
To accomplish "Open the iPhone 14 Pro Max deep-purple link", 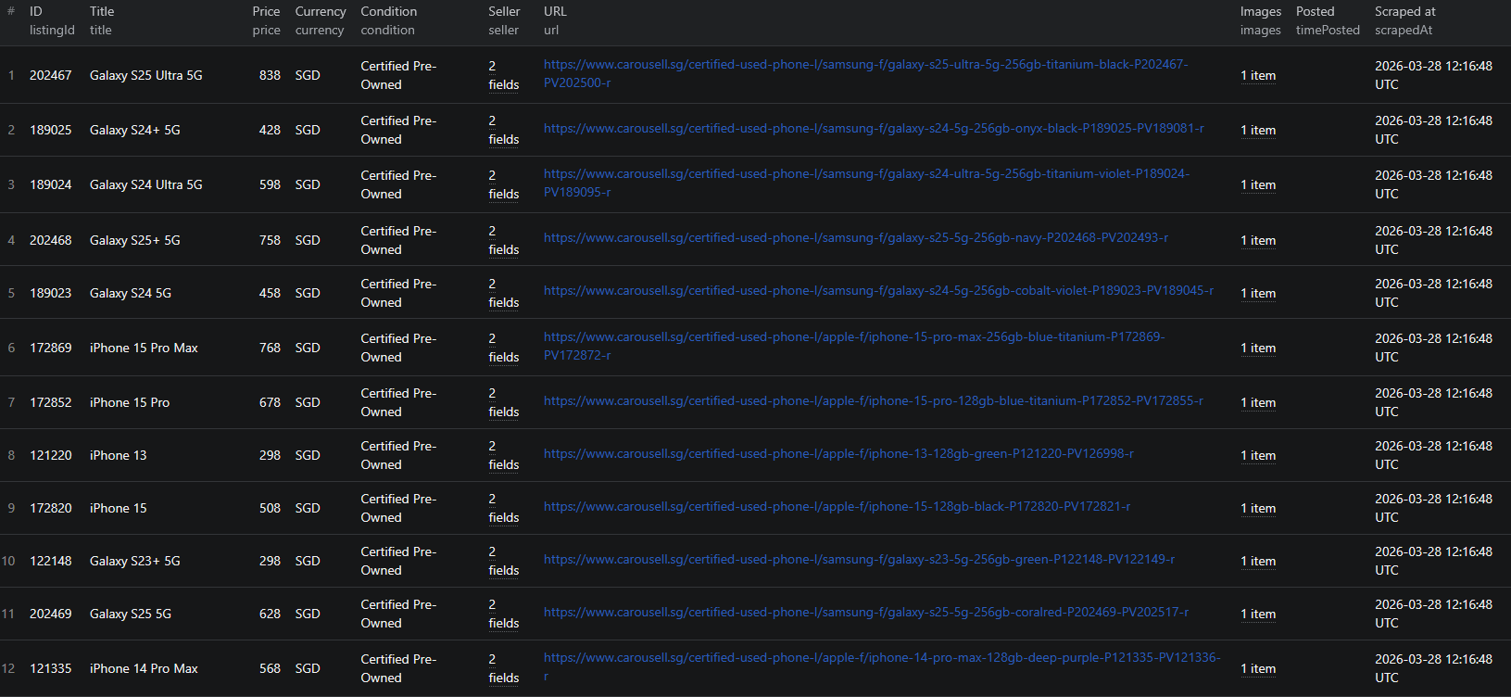I will (x=881, y=658).
